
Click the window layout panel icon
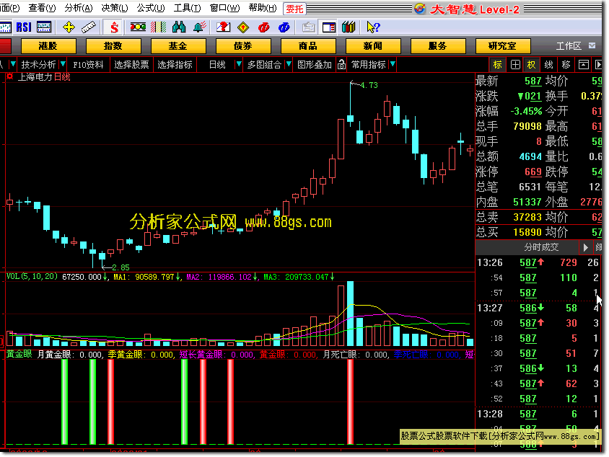tap(329, 27)
